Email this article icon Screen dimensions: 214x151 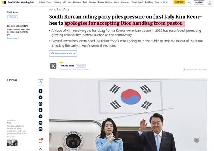pyautogui.click(x=40, y=123)
